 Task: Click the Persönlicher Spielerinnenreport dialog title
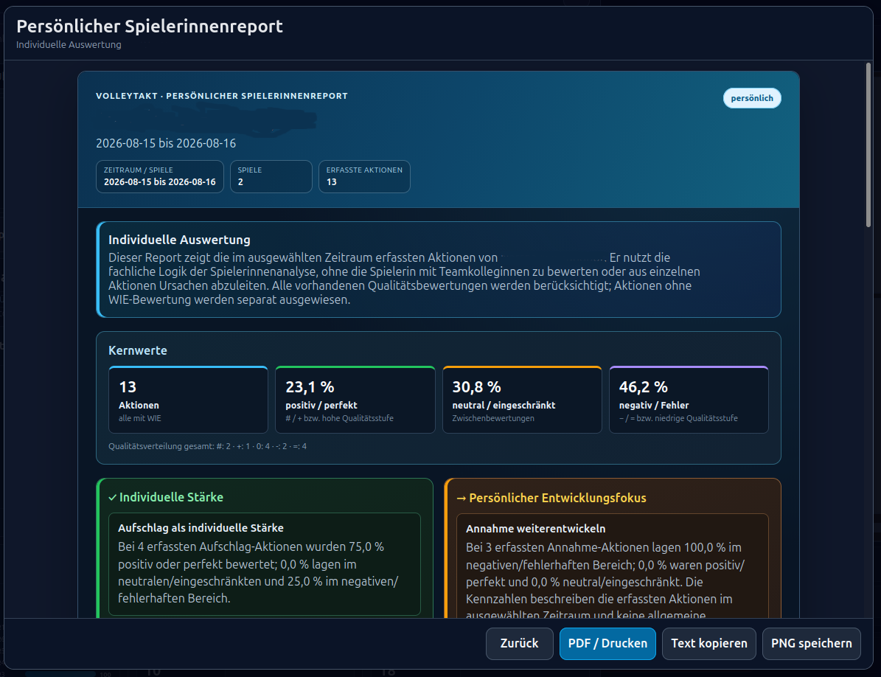(x=150, y=26)
